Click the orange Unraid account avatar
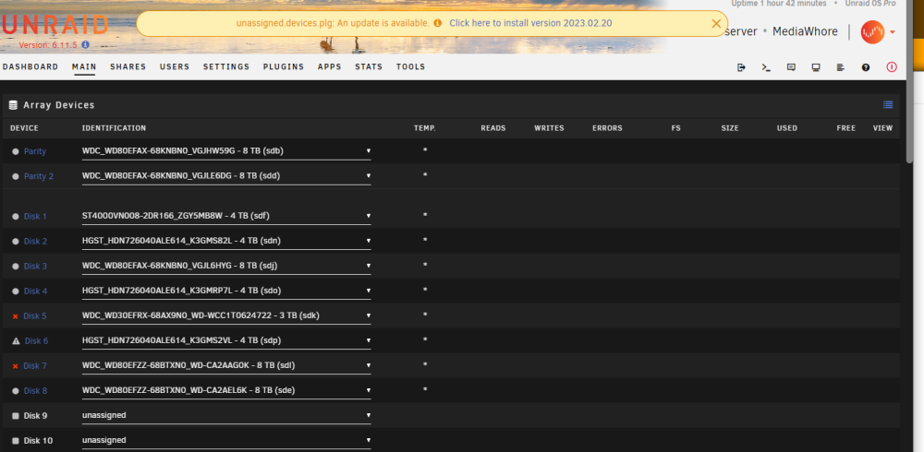The height and width of the screenshot is (452, 924). click(873, 31)
